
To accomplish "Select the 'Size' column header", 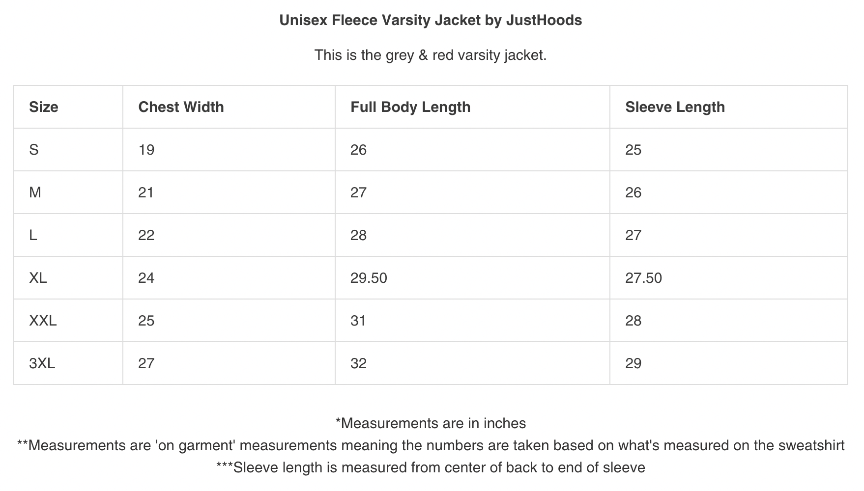I will [44, 107].
